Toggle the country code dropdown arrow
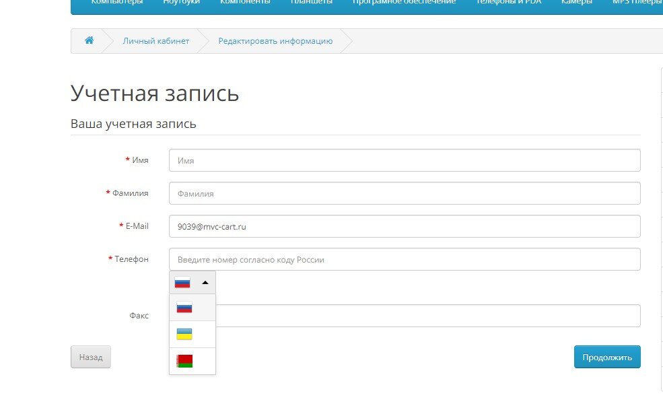The image size is (663, 414). pyautogui.click(x=205, y=283)
